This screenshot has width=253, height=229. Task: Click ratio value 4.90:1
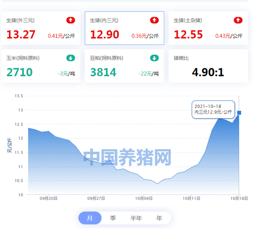(x=208, y=72)
